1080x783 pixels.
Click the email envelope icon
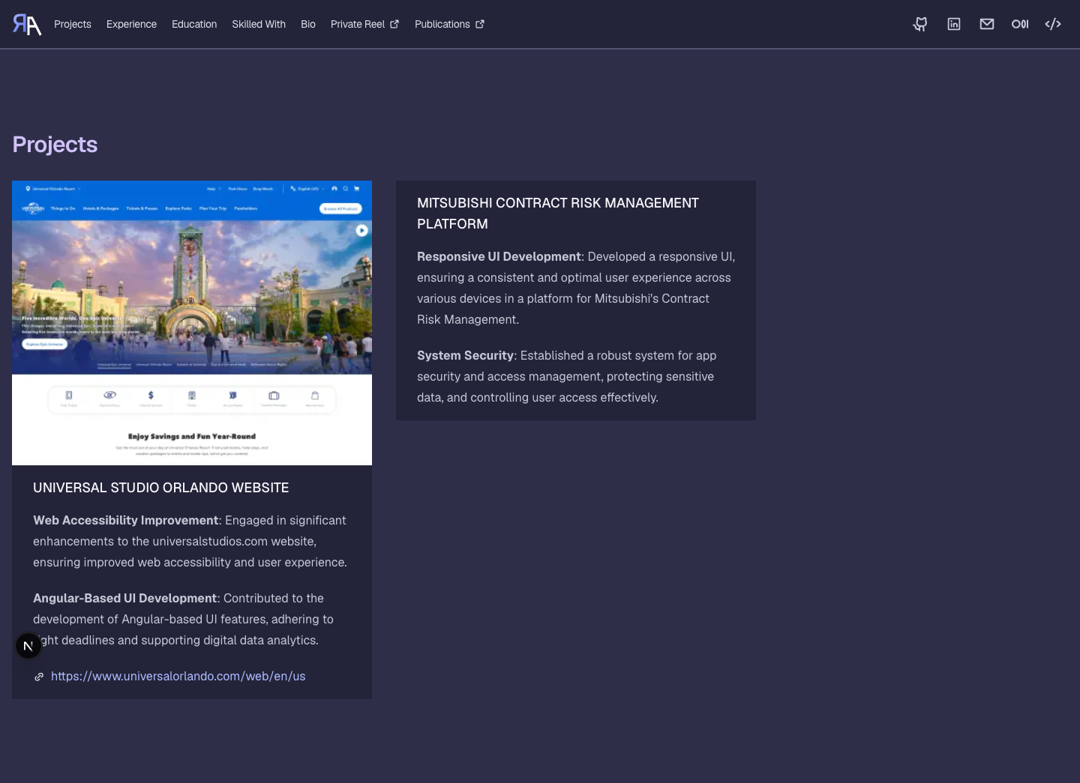pyautogui.click(x=987, y=24)
